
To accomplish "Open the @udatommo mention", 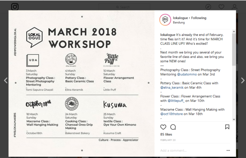I will pyautogui.click(x=187, y=74).
